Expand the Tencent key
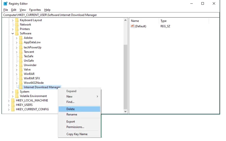Image resolution: width=226 pixels, height=141 pixels. coord(16,52)
